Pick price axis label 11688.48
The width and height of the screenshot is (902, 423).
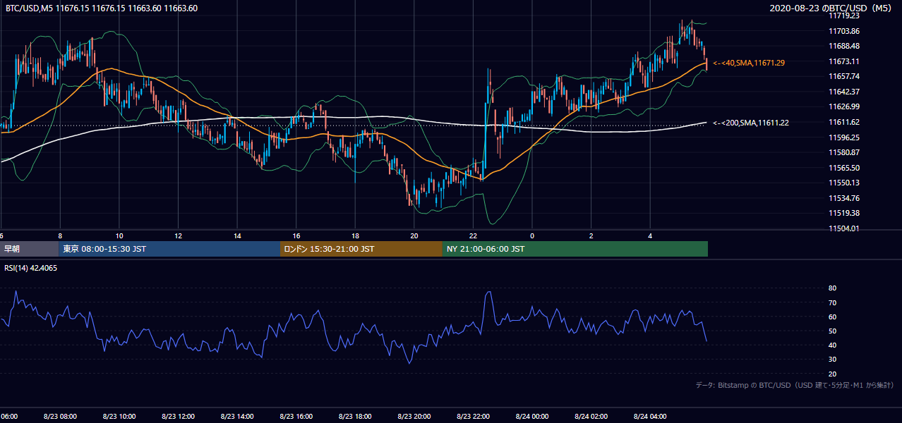click(x=844, y=46)
